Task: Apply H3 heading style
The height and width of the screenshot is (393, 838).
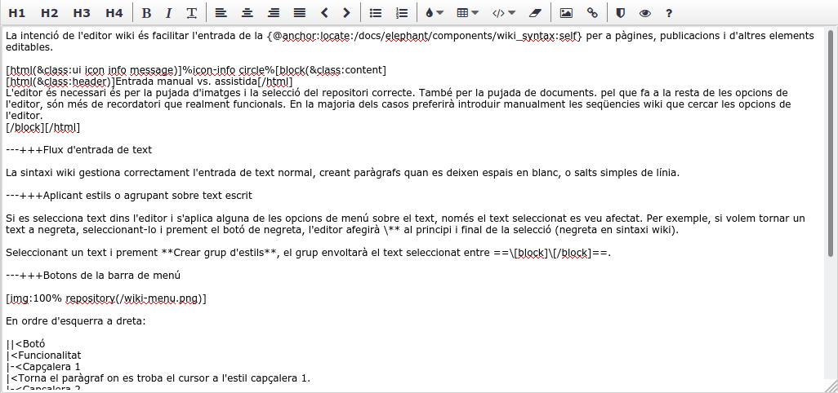Action: click(82, 13)
